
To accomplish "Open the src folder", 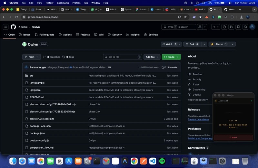I will [x=32, y=76].
